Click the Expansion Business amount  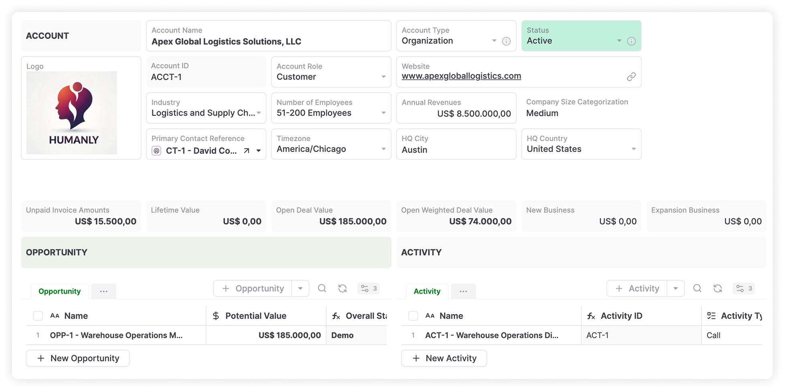(743, 221)
